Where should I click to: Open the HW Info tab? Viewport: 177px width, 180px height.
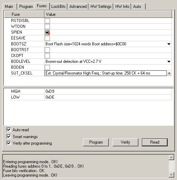point(122,7)
